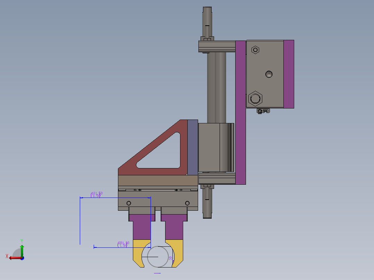
Task: Click the right hole on the gripper body
Action: 187,203
